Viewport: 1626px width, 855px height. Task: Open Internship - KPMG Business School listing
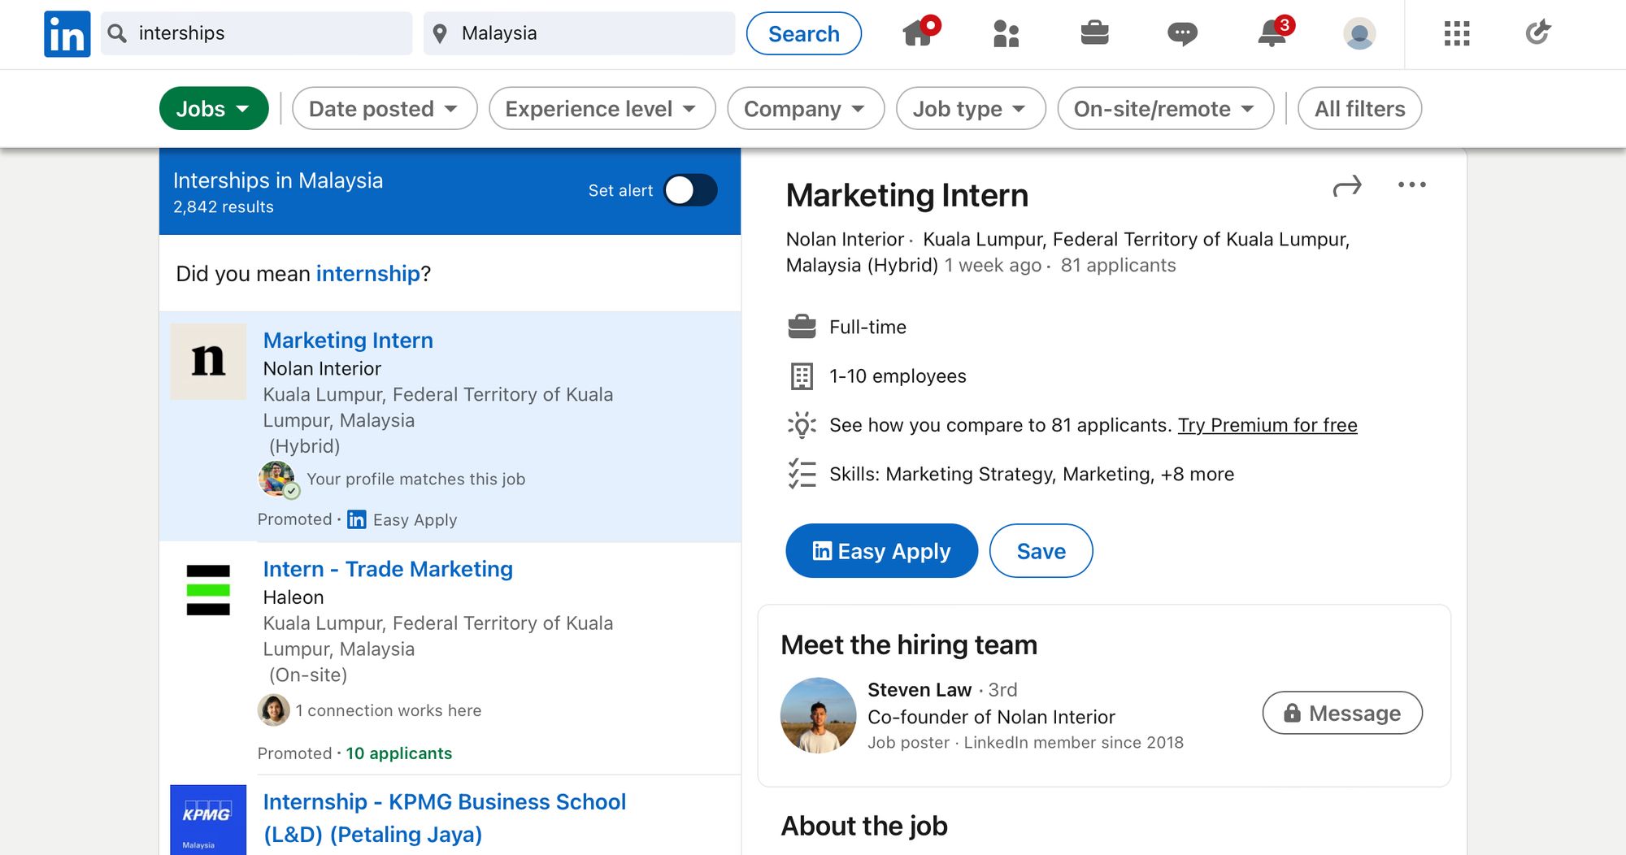445,818
